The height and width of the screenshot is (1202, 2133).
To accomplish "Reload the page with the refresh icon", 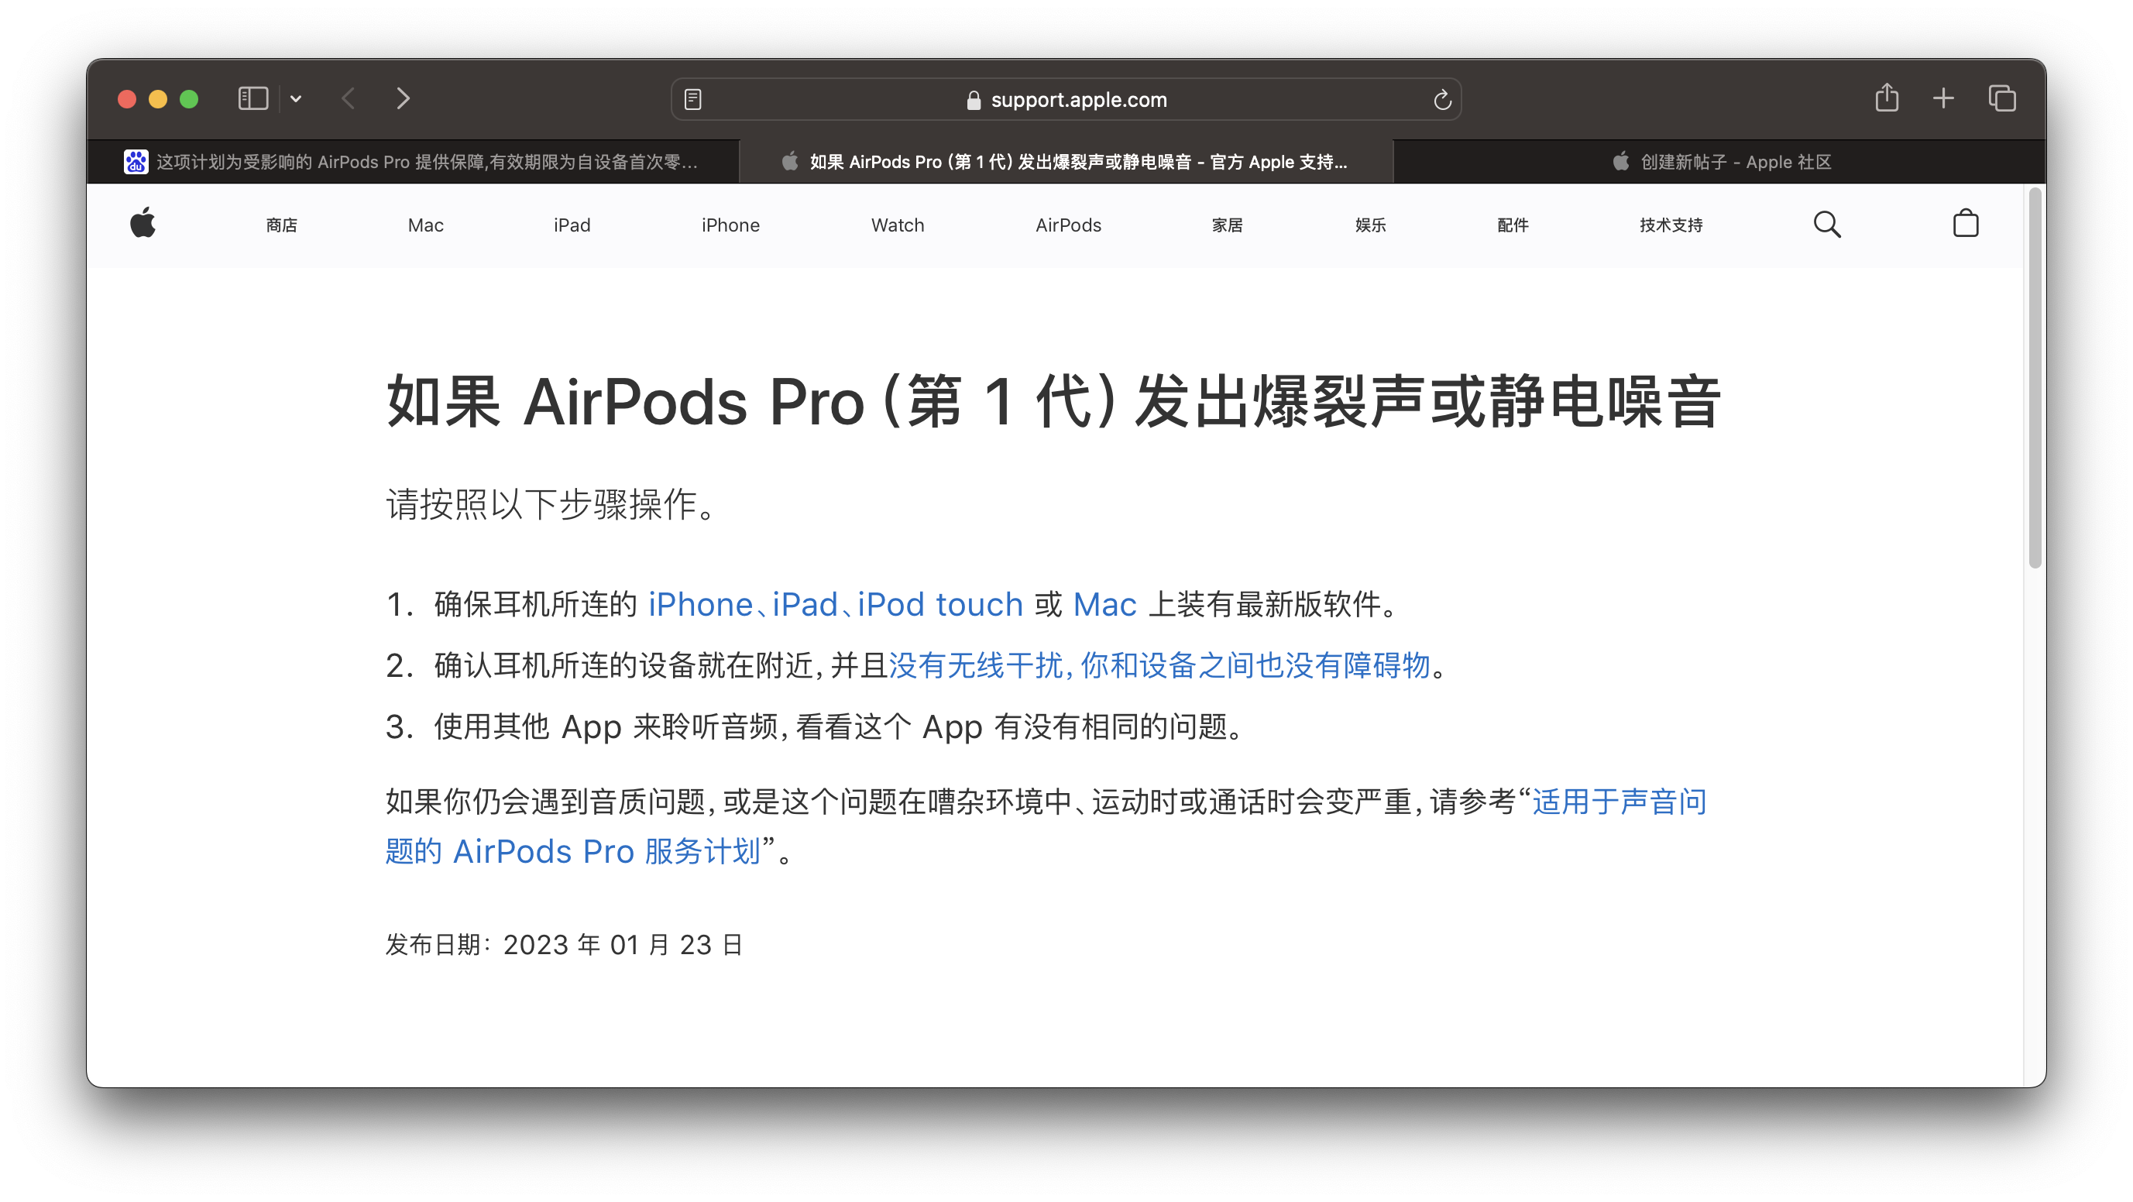I will pos(1441,100).
